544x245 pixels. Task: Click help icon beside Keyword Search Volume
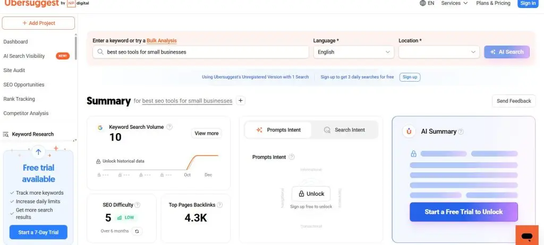point(169,127)
